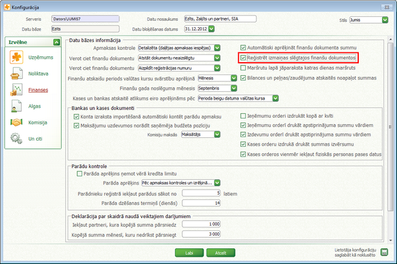Open the Noliktava warehouse icon
Image resolution: width=397 pixels, height=264 pixels.
click(16, 74)
